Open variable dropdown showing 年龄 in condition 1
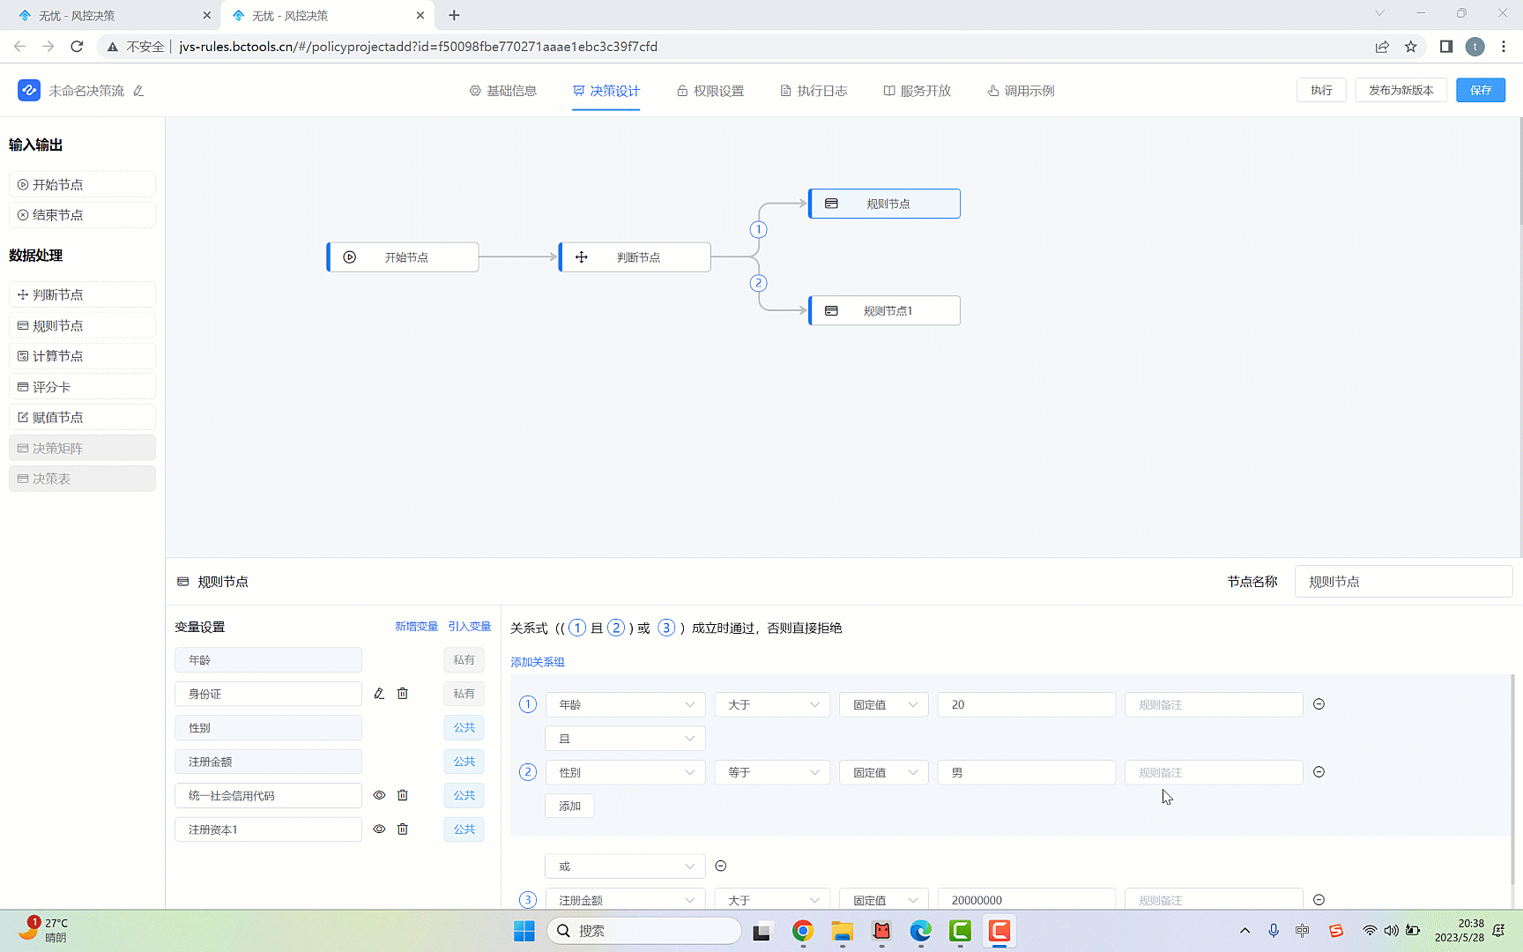 tap(626, 704)
